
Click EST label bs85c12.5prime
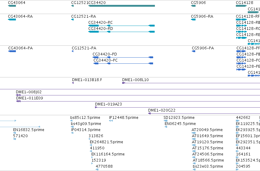click(85, 118)
